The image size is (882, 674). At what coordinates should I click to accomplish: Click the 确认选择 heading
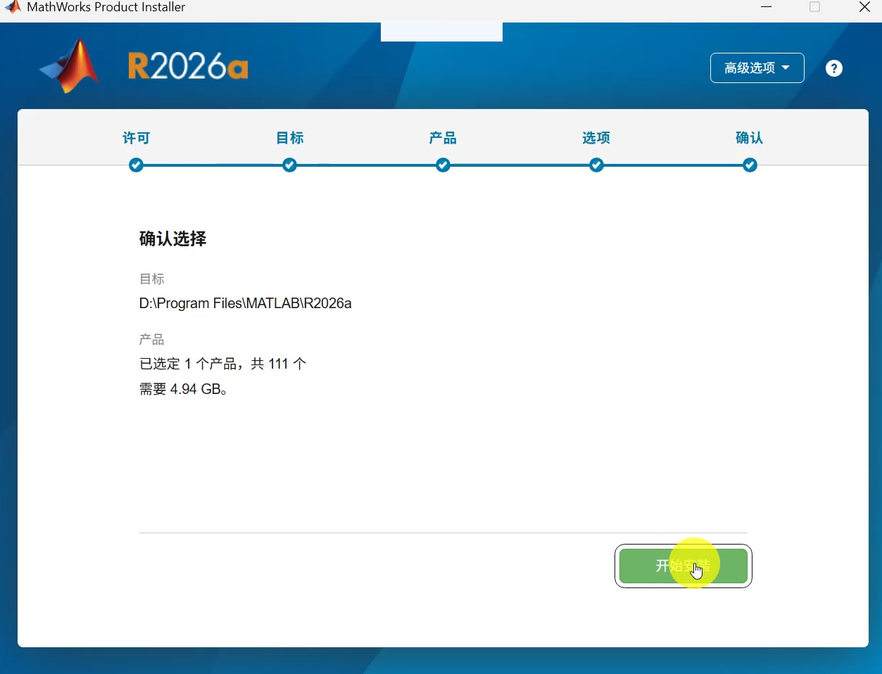(172, 239)
